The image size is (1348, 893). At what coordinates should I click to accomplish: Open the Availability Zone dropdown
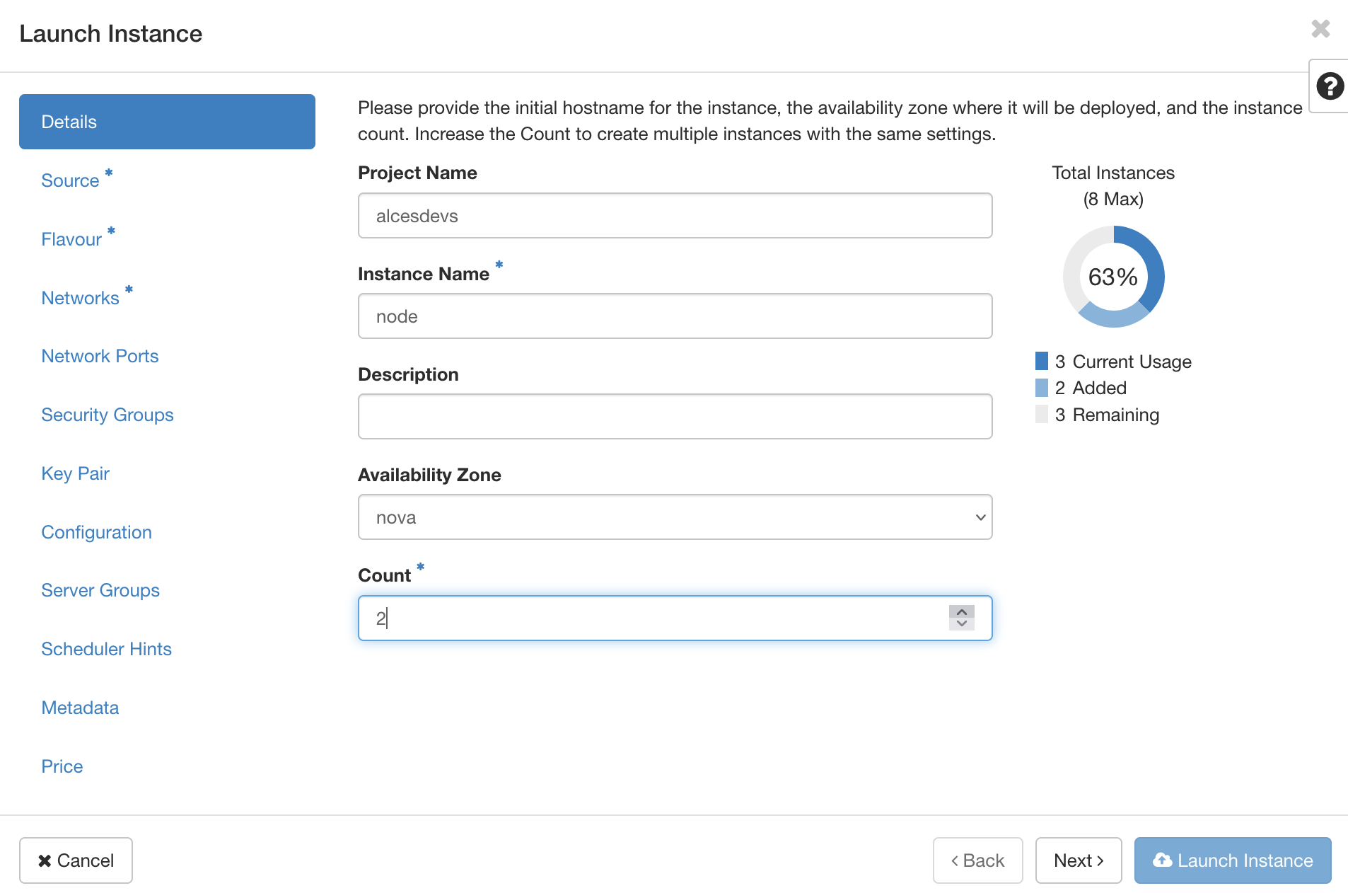(x=674, y=517)
